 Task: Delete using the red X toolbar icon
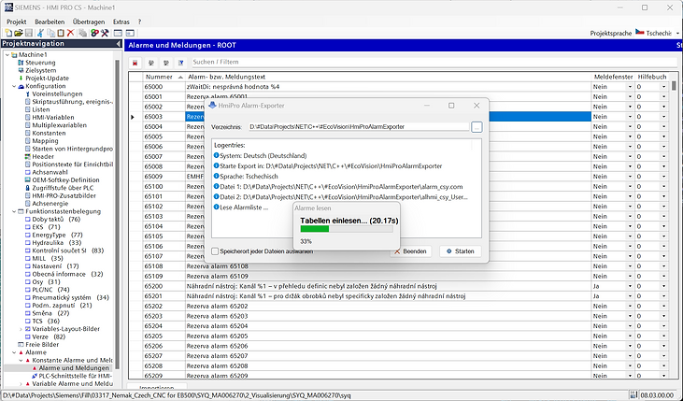tap(71, 33)
